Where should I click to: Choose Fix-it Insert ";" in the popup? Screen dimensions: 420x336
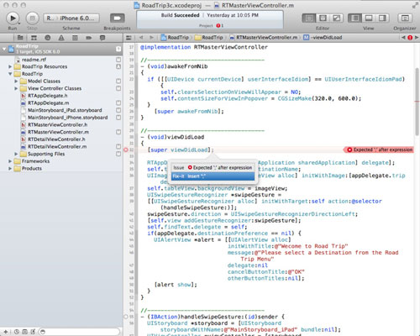(213, 176)
